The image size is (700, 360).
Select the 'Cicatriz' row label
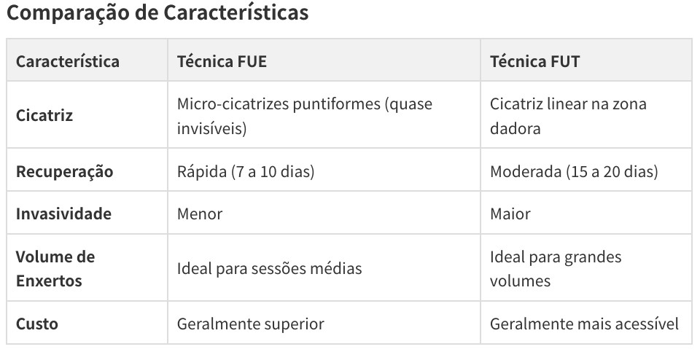click(44, 116)
